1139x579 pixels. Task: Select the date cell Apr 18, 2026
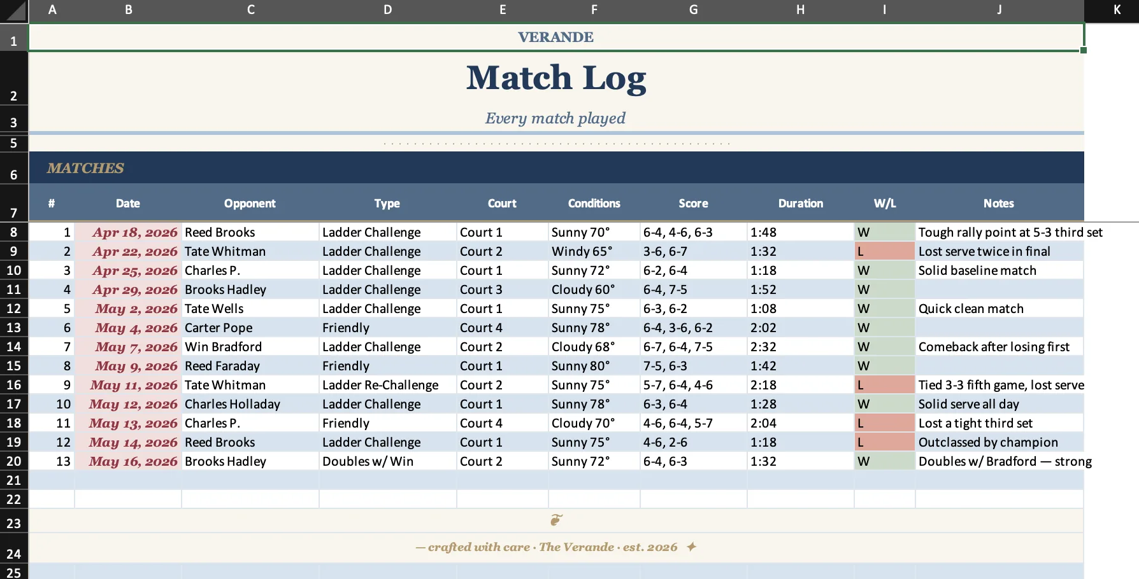pyautogui.click(x=128, y=232)
